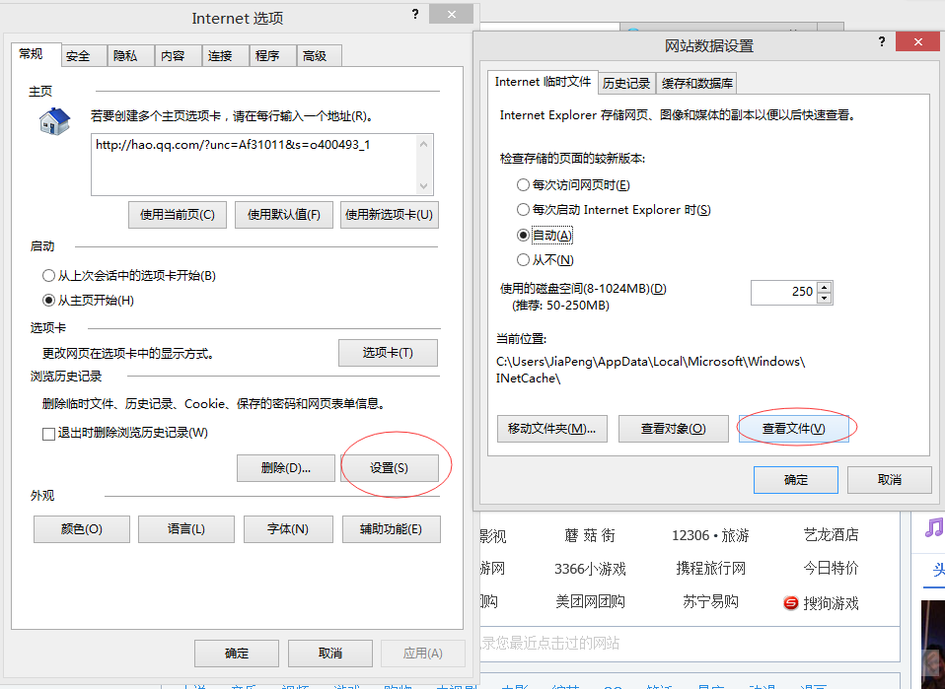Cancel the 网站数据设置 dialog
Viewport: 945px width, 689px height.
(x=890, y=480)
